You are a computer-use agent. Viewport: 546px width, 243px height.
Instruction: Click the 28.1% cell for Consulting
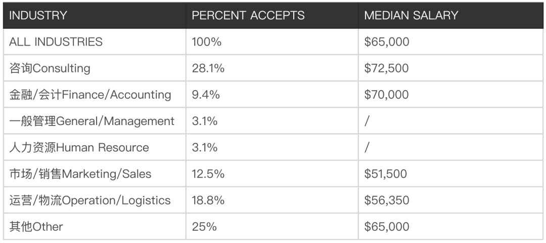coord(208,68)
